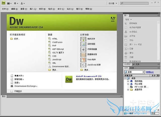This screenshot has width=161, height=117.
Task: Click the Dw application icon in the title bar
Action: click(x=3, y=3)
